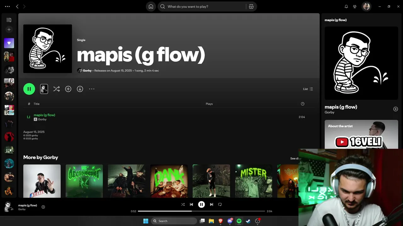Click song title in Now Playing panel

pos(341,107)
